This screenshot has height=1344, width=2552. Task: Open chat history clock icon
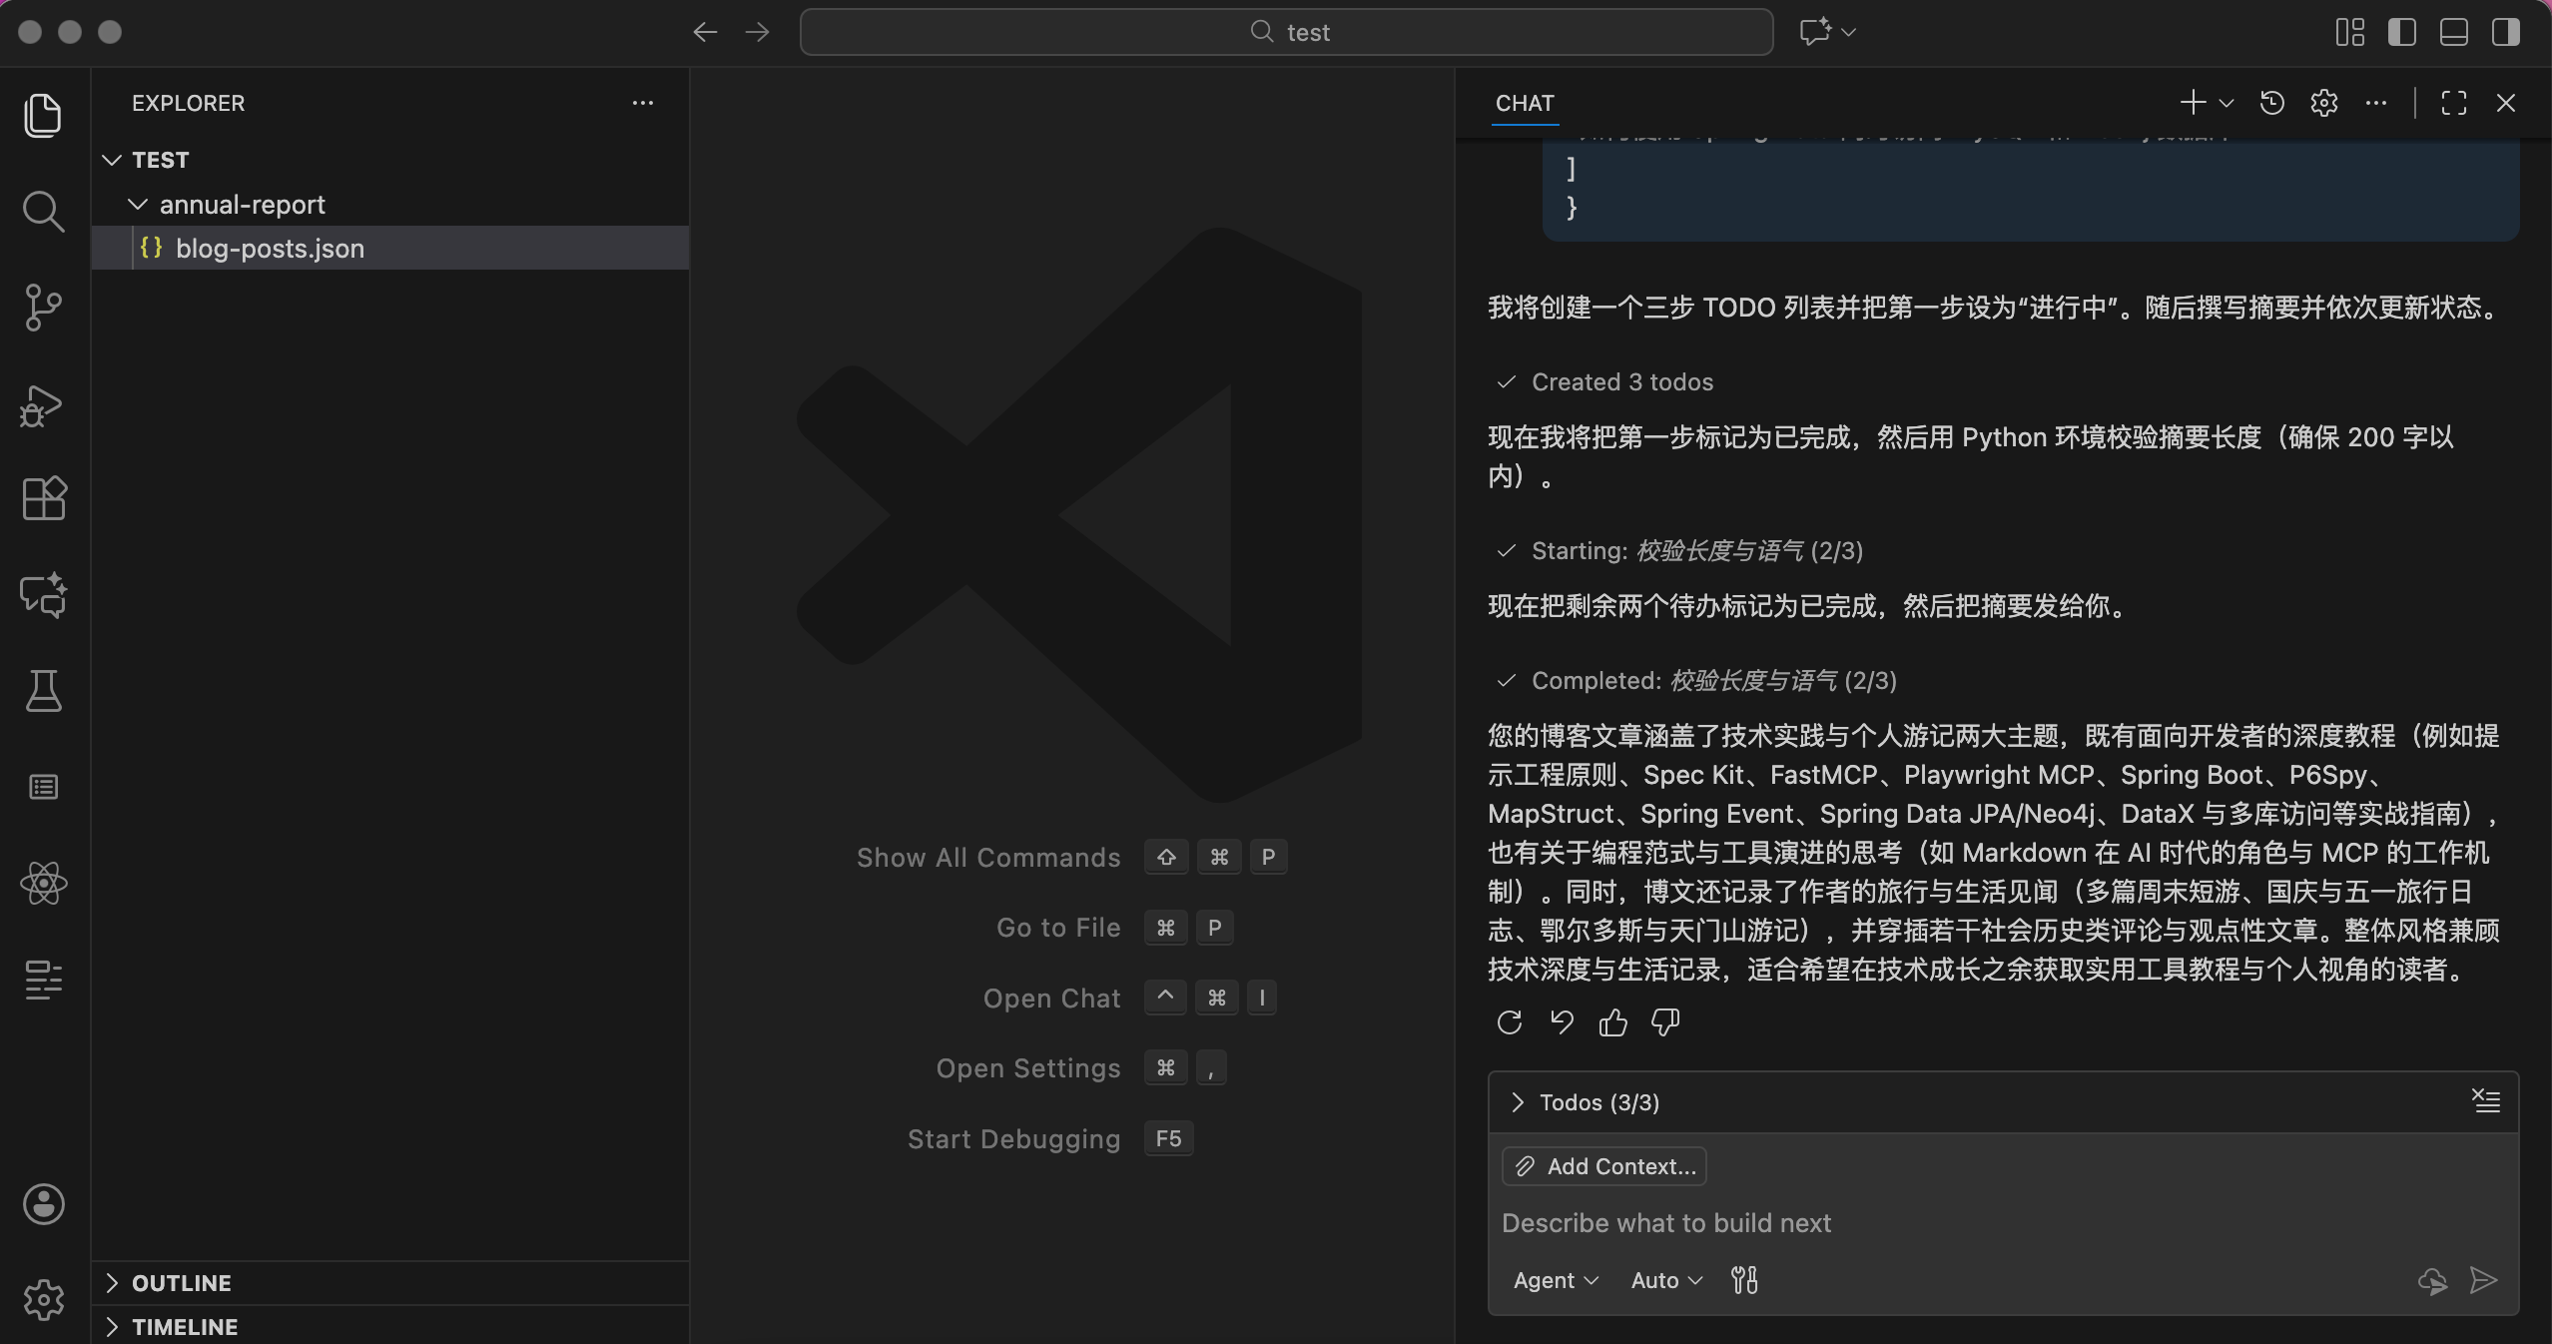(2271, 103)
